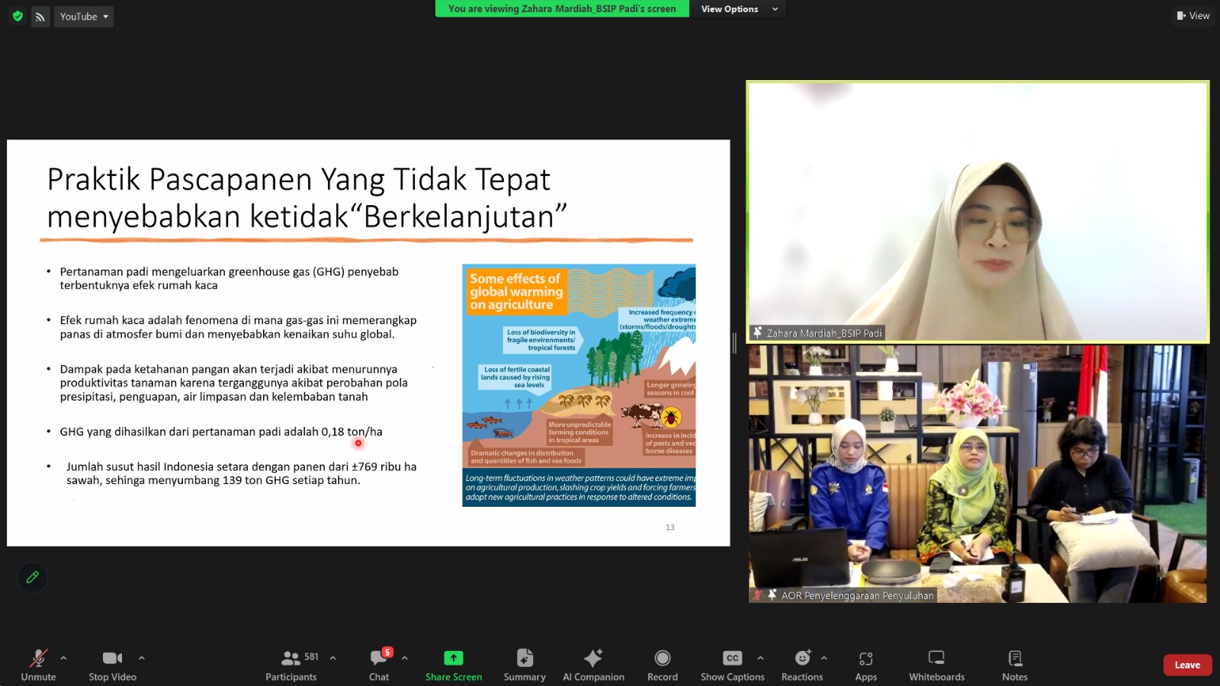The width and height of the screenshot is (1220, 686).
Task: Click the Chat unread badge showing 5
Action: point(387,652)
